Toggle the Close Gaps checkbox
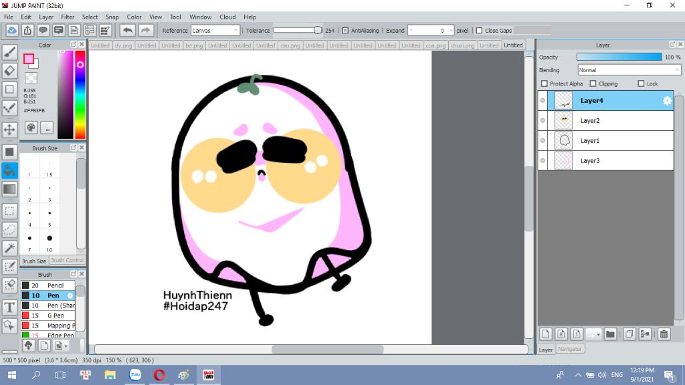The height and width of the screenshot is (385, 685). click(478, 30)
